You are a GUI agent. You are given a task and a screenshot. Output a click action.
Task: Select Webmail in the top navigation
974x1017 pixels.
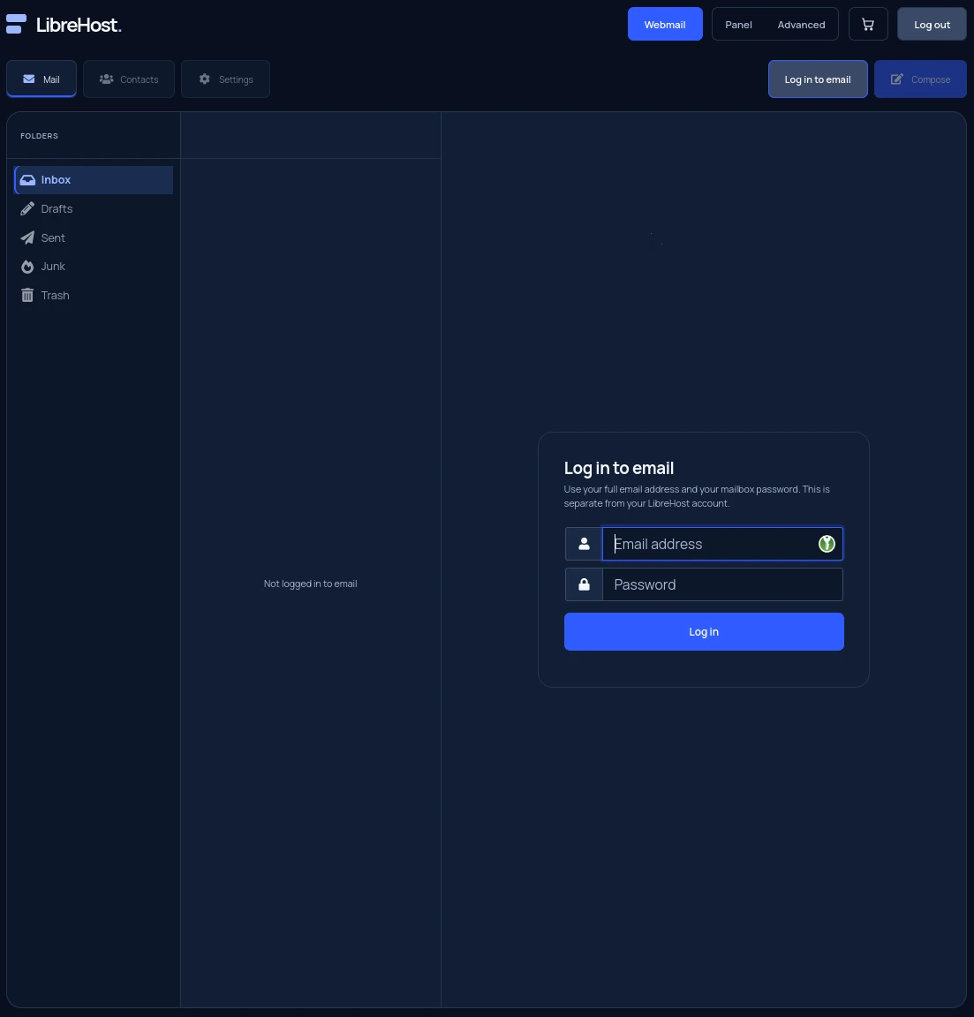[665, 25]
